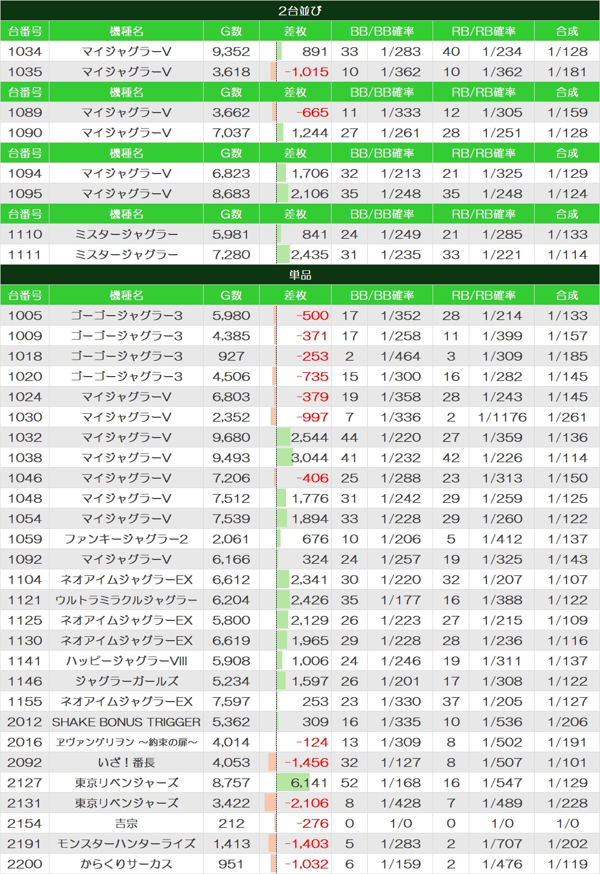The image size is (600, 874).
Task: Click the BB rate 1/177
Action: tap(401, 600)
